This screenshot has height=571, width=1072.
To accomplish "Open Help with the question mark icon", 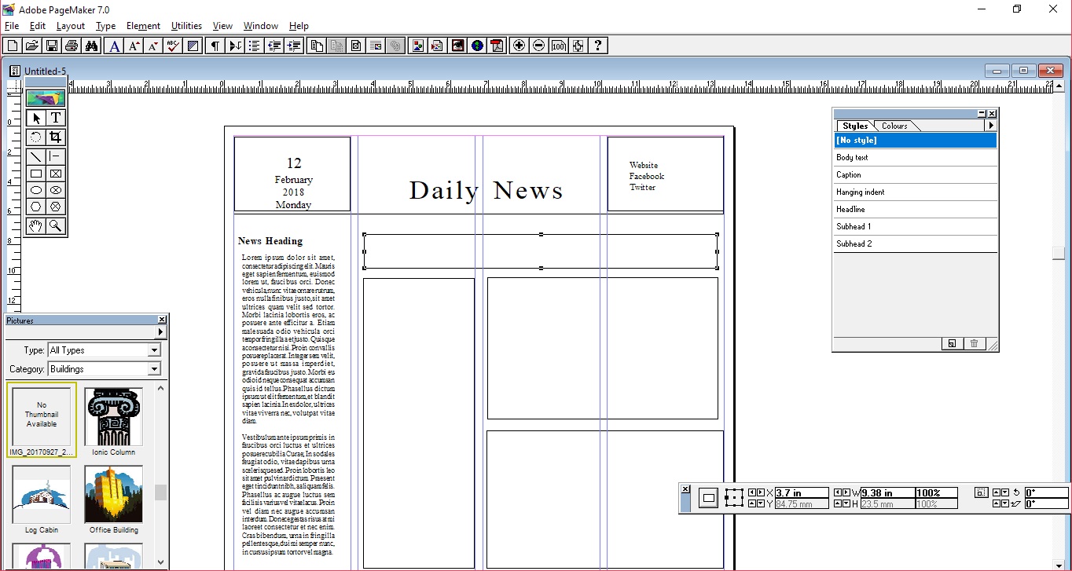I will click(x=597, y=45).
